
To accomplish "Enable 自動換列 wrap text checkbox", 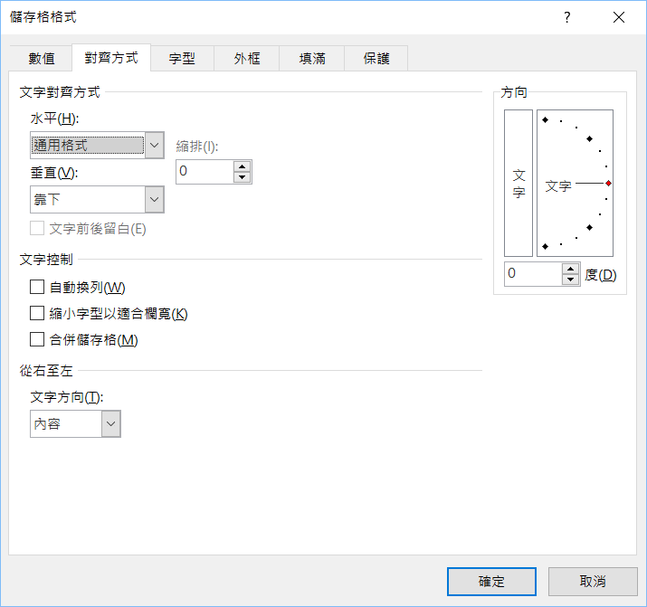I will coord(37,287).
